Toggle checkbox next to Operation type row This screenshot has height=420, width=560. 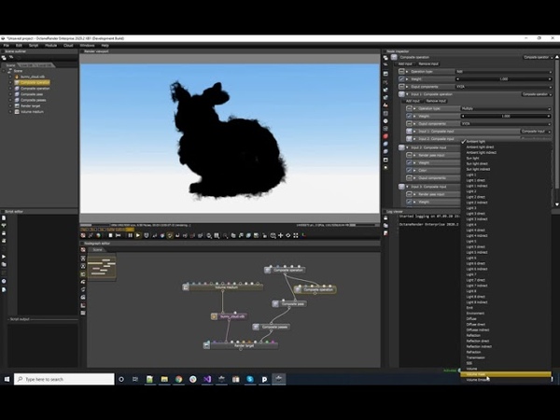click(402, 71)
